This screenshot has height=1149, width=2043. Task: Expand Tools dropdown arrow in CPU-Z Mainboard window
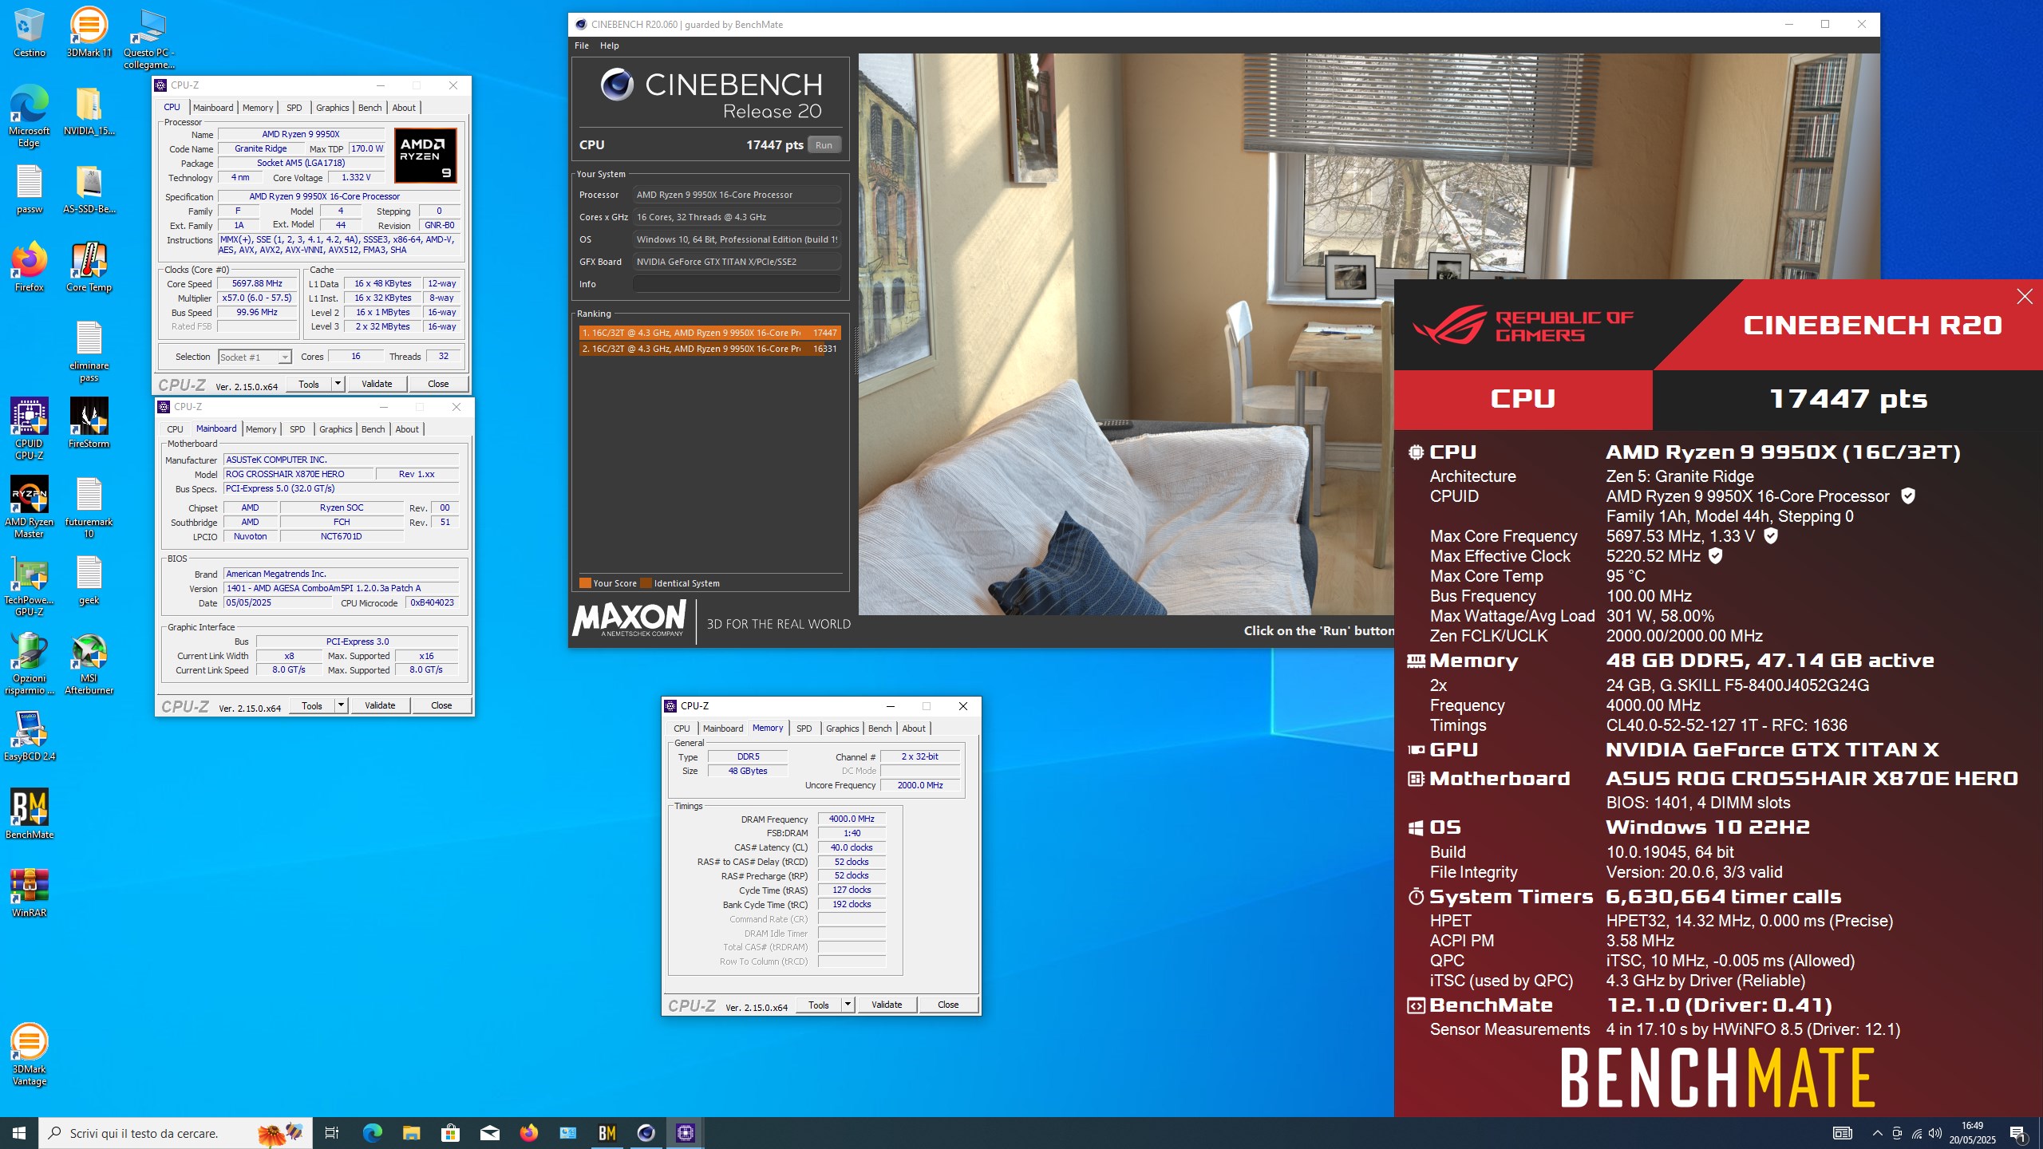pyautogui.click(x=342, y=705)
